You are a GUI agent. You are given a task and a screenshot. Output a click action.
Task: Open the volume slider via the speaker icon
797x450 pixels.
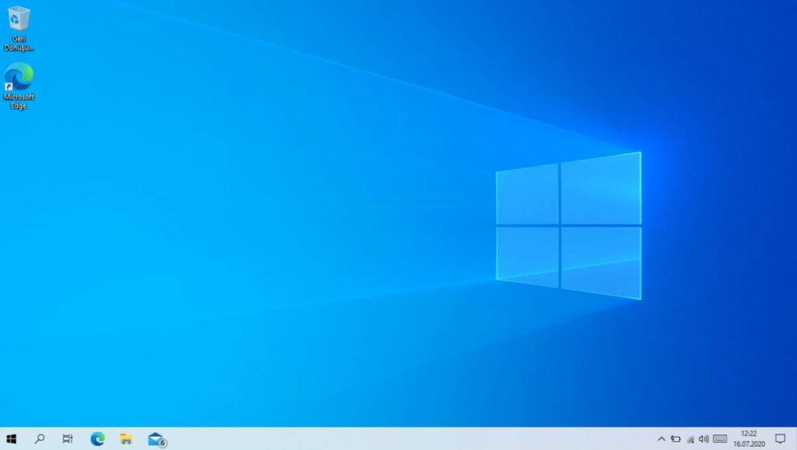(705, 438)
